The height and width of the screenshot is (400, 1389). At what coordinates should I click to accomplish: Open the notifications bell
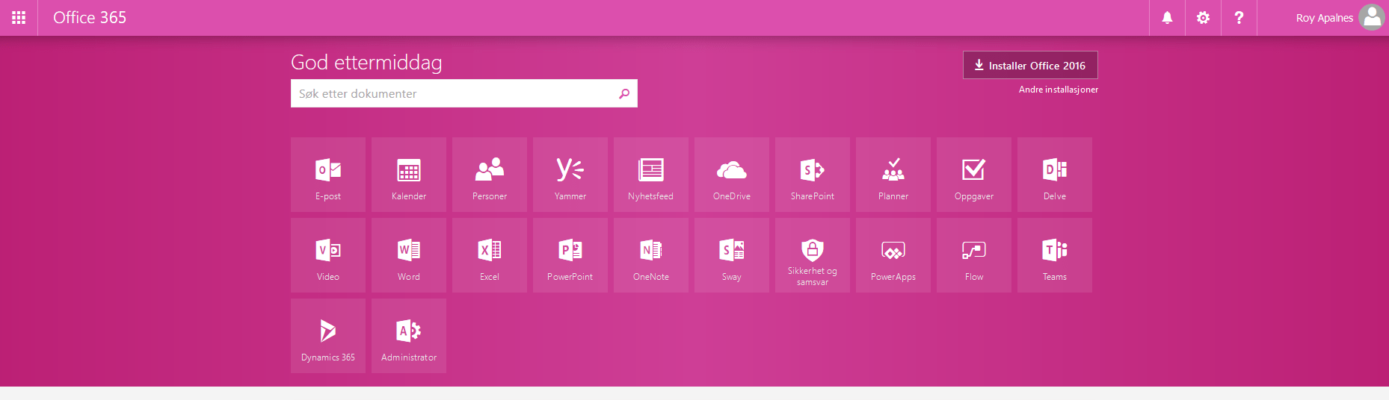(1167, 18)
